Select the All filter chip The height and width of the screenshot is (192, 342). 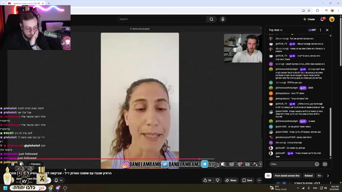pos(268,176)
